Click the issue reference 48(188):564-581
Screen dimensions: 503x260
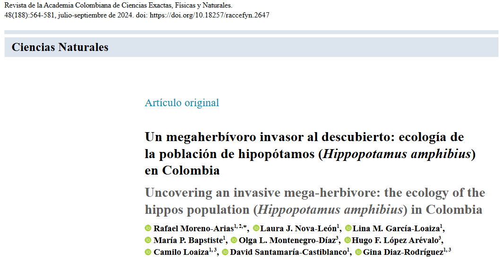[x=29, y=15]
